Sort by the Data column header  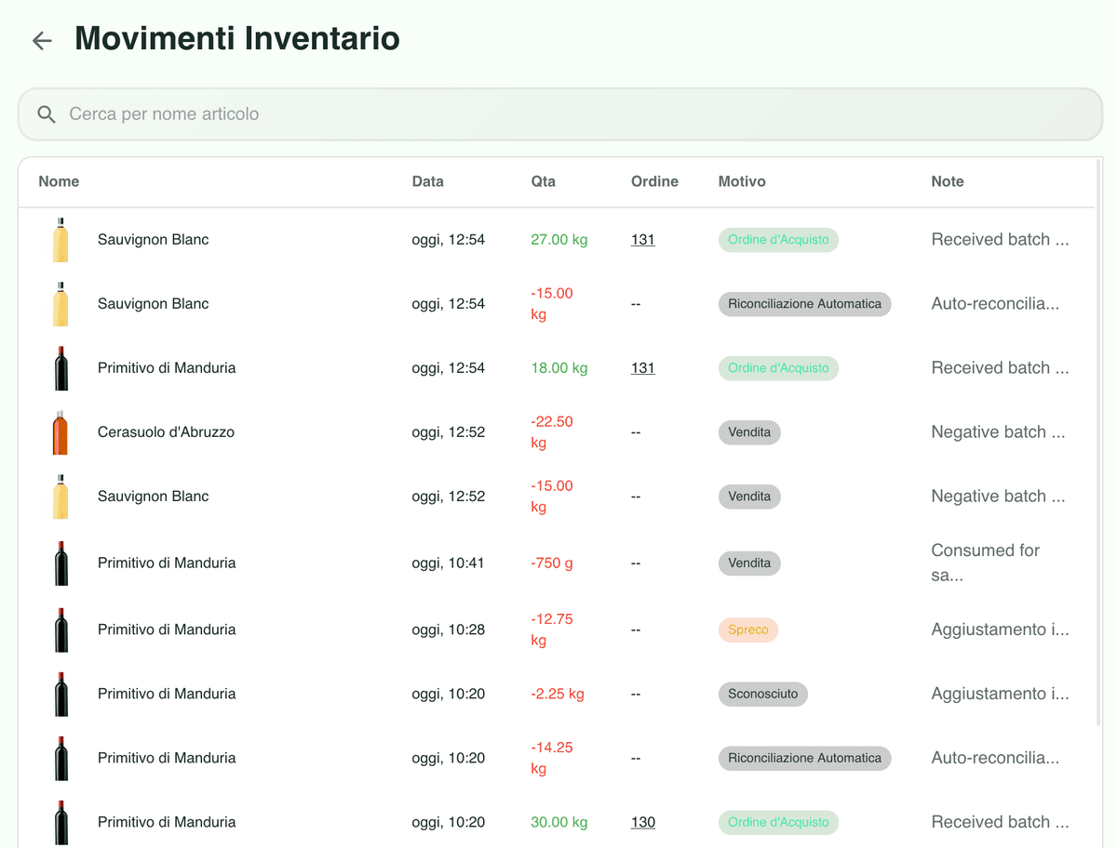coord(427,181)
